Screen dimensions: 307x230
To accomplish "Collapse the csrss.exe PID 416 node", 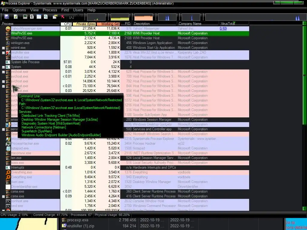I will 3,196.
